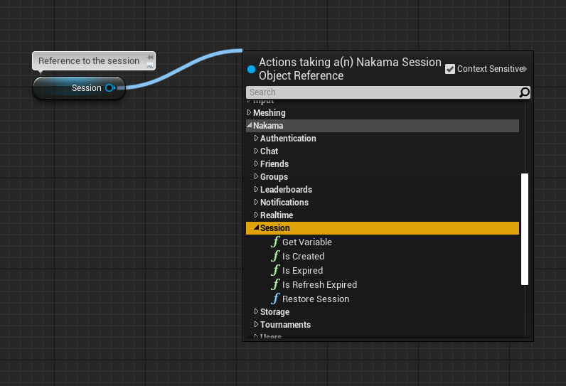Expand the Authentication subcategory arrow
The width and height of the screenshot is (566, 386).
pyautogui.click(x=256, y=138)
